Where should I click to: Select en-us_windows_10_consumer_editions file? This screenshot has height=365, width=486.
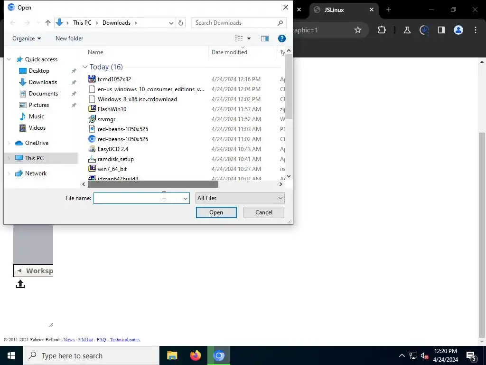[x=150, y=89]
